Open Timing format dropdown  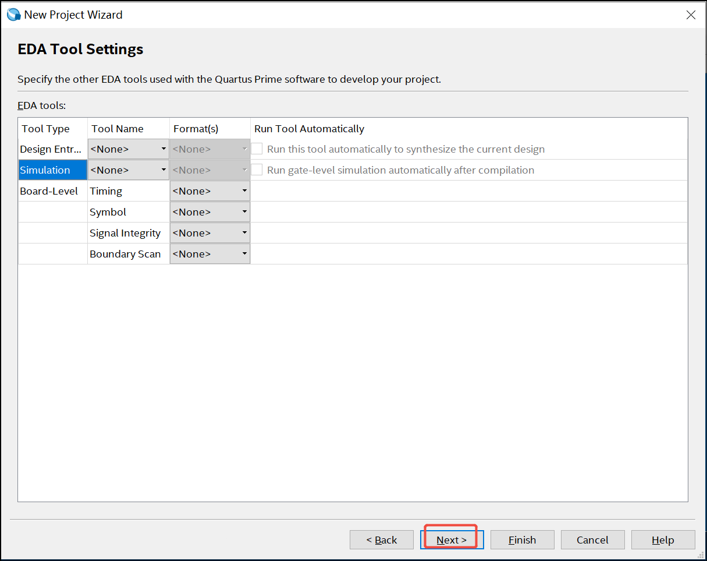coord(210,191)
